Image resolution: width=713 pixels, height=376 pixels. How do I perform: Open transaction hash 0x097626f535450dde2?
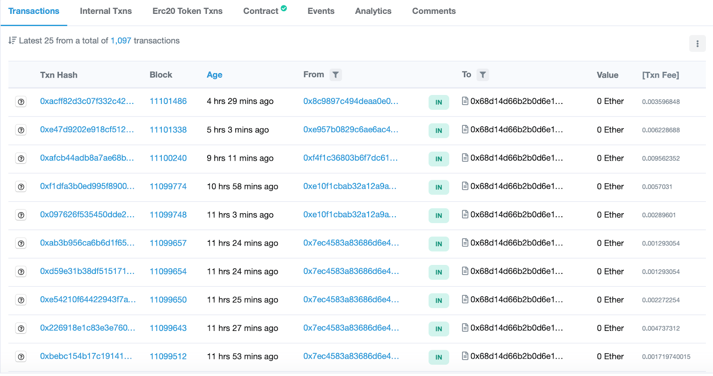(x=87, y=215)
